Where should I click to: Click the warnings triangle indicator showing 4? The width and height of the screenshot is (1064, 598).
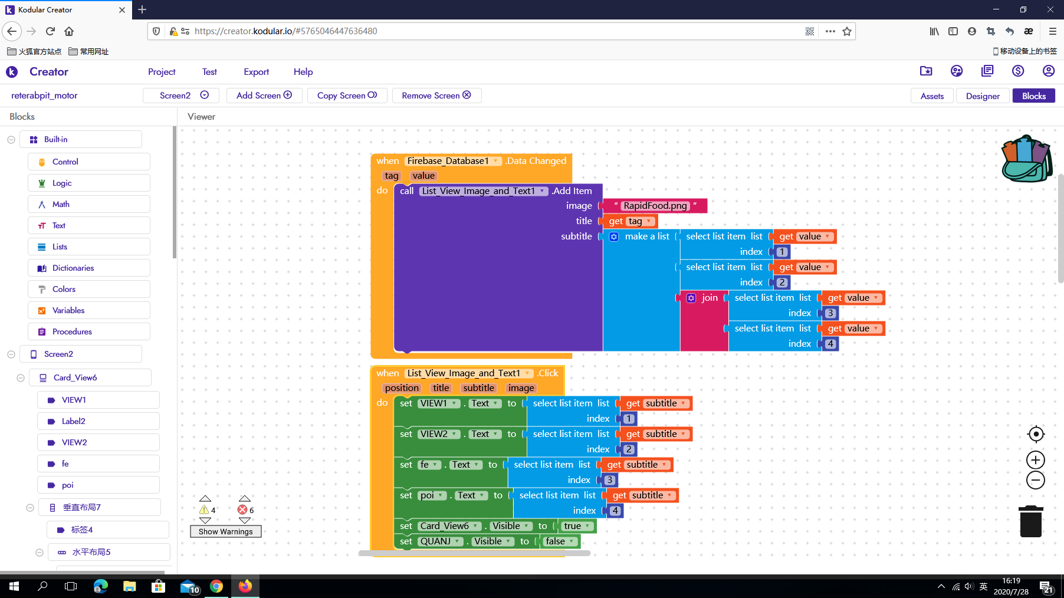click(x=205, y=510)
